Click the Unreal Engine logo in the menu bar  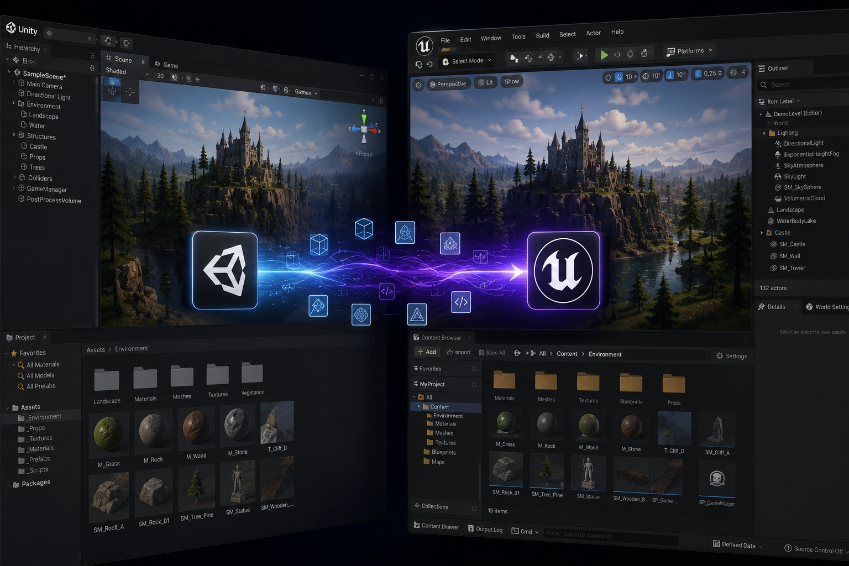point(424,46)
